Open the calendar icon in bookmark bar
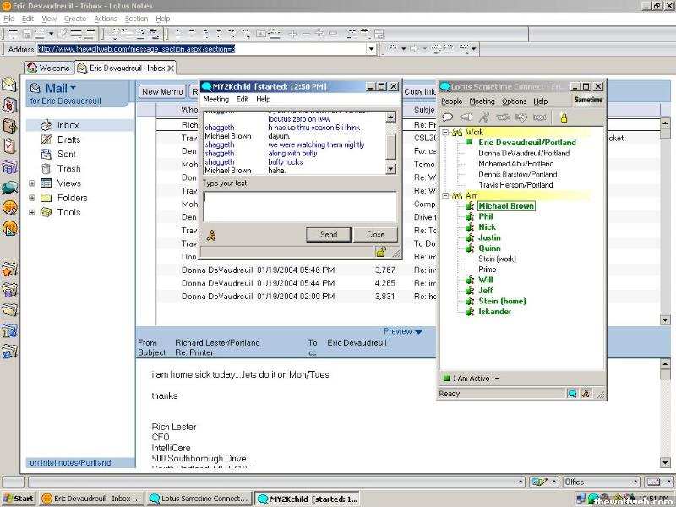This screenshot has width=676, height=507. tap(9, 106)
